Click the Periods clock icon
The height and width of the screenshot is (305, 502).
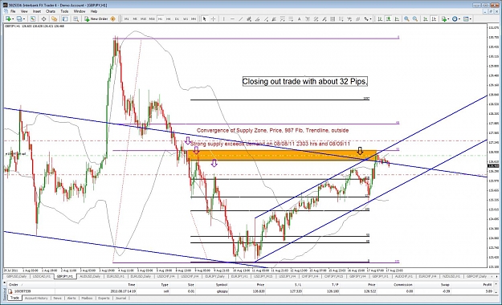tap(455, 19)
